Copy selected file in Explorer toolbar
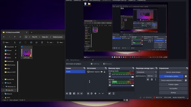The image size is (191, 107). [20, 42]
